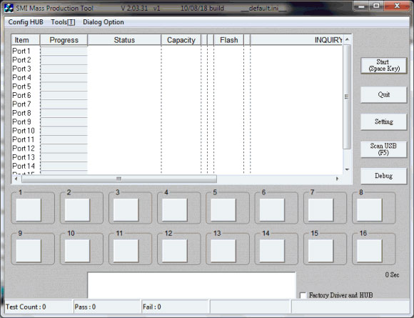This screenshot has width=414, height=318.
Task: Select port slot box number 1
Action: click(x=29, y=209)
